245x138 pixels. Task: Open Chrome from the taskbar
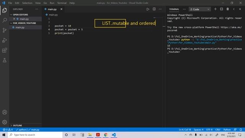click(x=106, y=135)
